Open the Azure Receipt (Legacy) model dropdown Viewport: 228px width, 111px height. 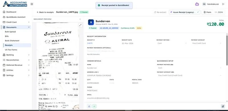point(184,12)
